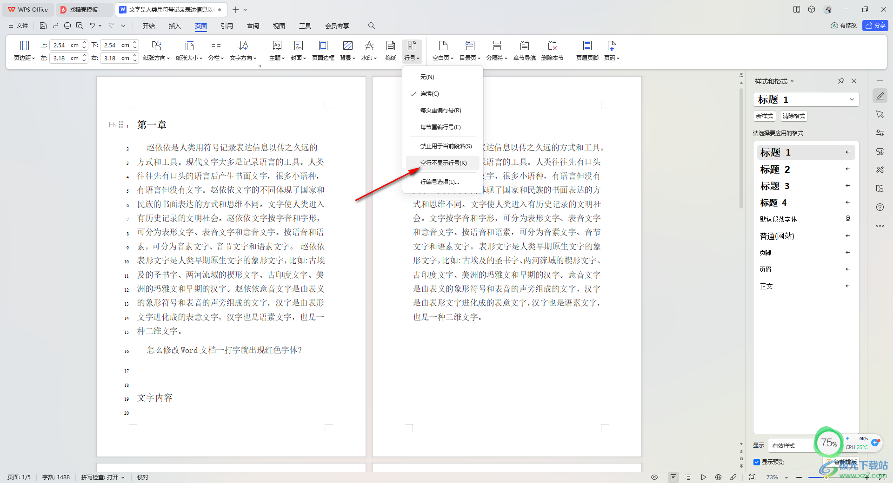Open the 分栏 columns tool

pos(216,51)
